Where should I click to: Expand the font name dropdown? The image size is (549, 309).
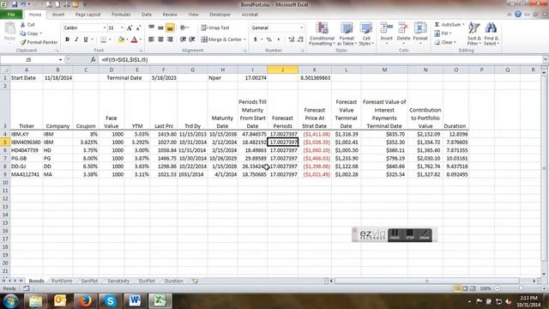105,27
